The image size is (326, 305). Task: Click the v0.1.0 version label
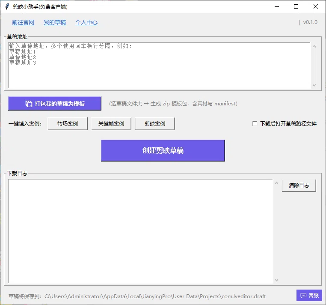310,22
